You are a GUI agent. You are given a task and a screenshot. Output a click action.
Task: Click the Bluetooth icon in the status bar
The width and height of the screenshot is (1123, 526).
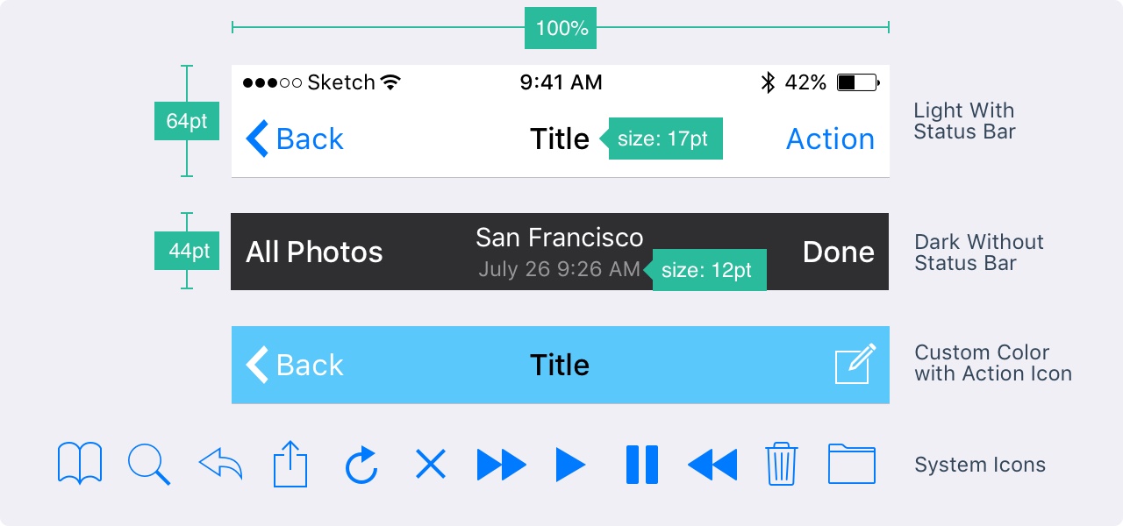click(x=768, y=82)
